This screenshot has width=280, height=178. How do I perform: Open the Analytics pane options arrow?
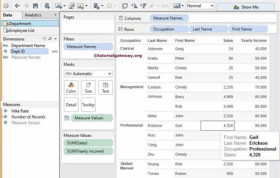(56, 15)
